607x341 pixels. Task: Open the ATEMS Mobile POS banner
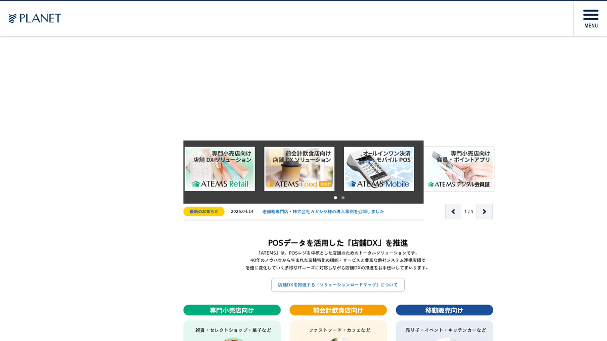379,169
